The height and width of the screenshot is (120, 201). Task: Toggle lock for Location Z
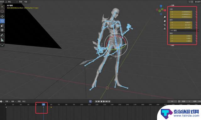point(196,17)
